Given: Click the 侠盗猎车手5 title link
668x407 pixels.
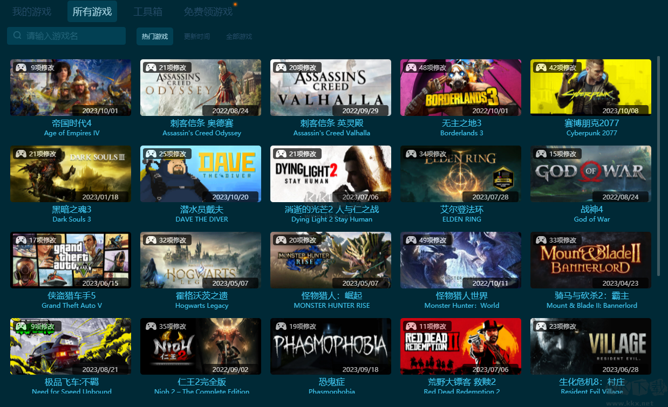Looking at the screenshot, I should pos(72,295).
